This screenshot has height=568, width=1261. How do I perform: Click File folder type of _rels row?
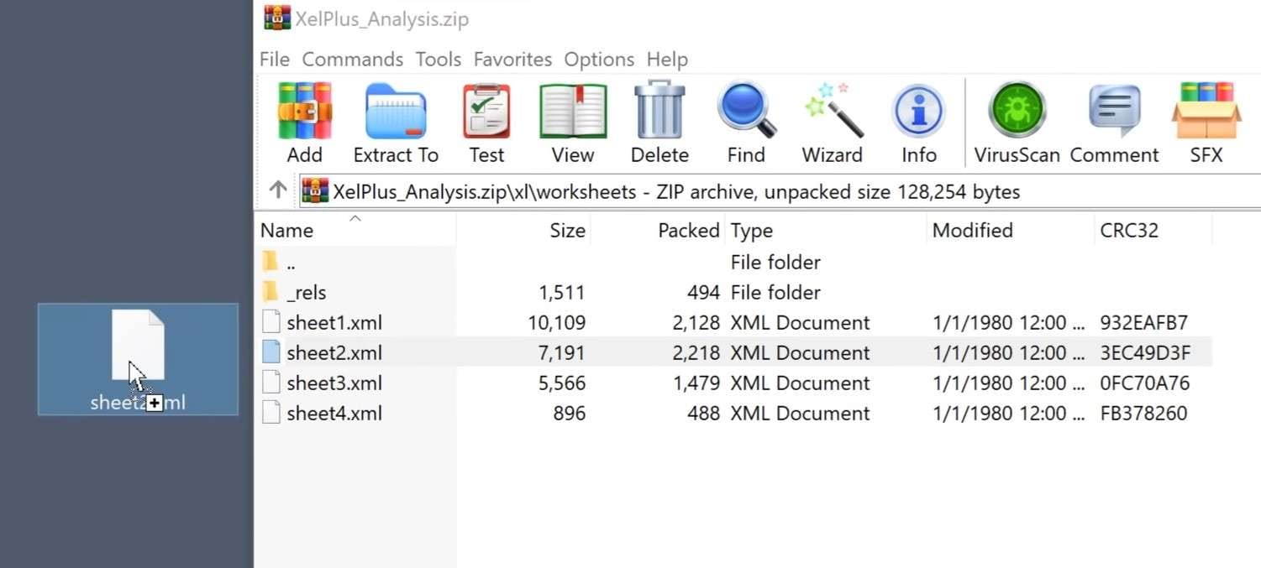(775, 292)
